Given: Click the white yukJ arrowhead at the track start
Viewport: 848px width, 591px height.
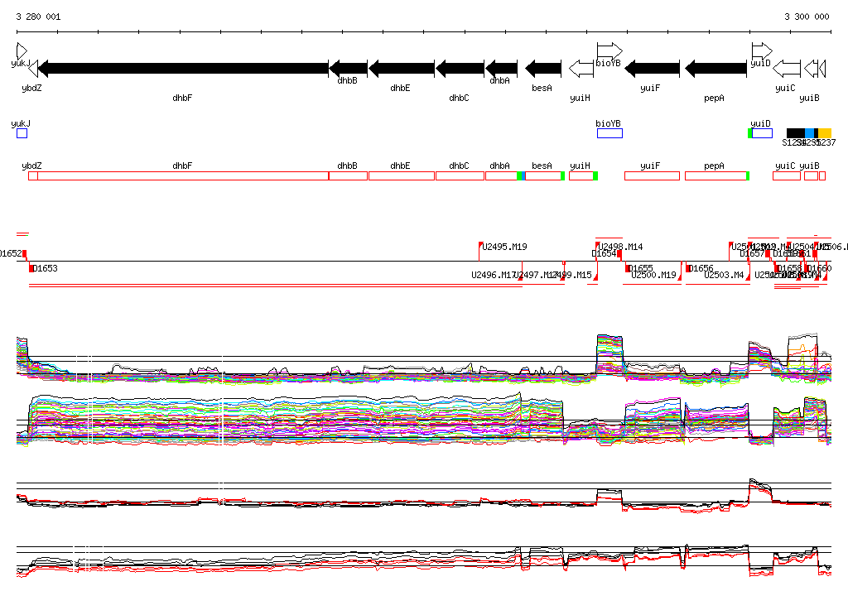Looking at the screenshot, I should coord(22,51).
